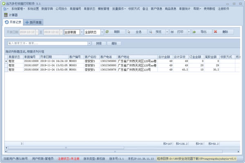245x163 pixels.
Task: Open the 使用教程 menu
Action: click(x=209, y=9)
